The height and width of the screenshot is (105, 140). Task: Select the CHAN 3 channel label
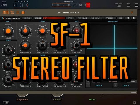click(57, 99)
